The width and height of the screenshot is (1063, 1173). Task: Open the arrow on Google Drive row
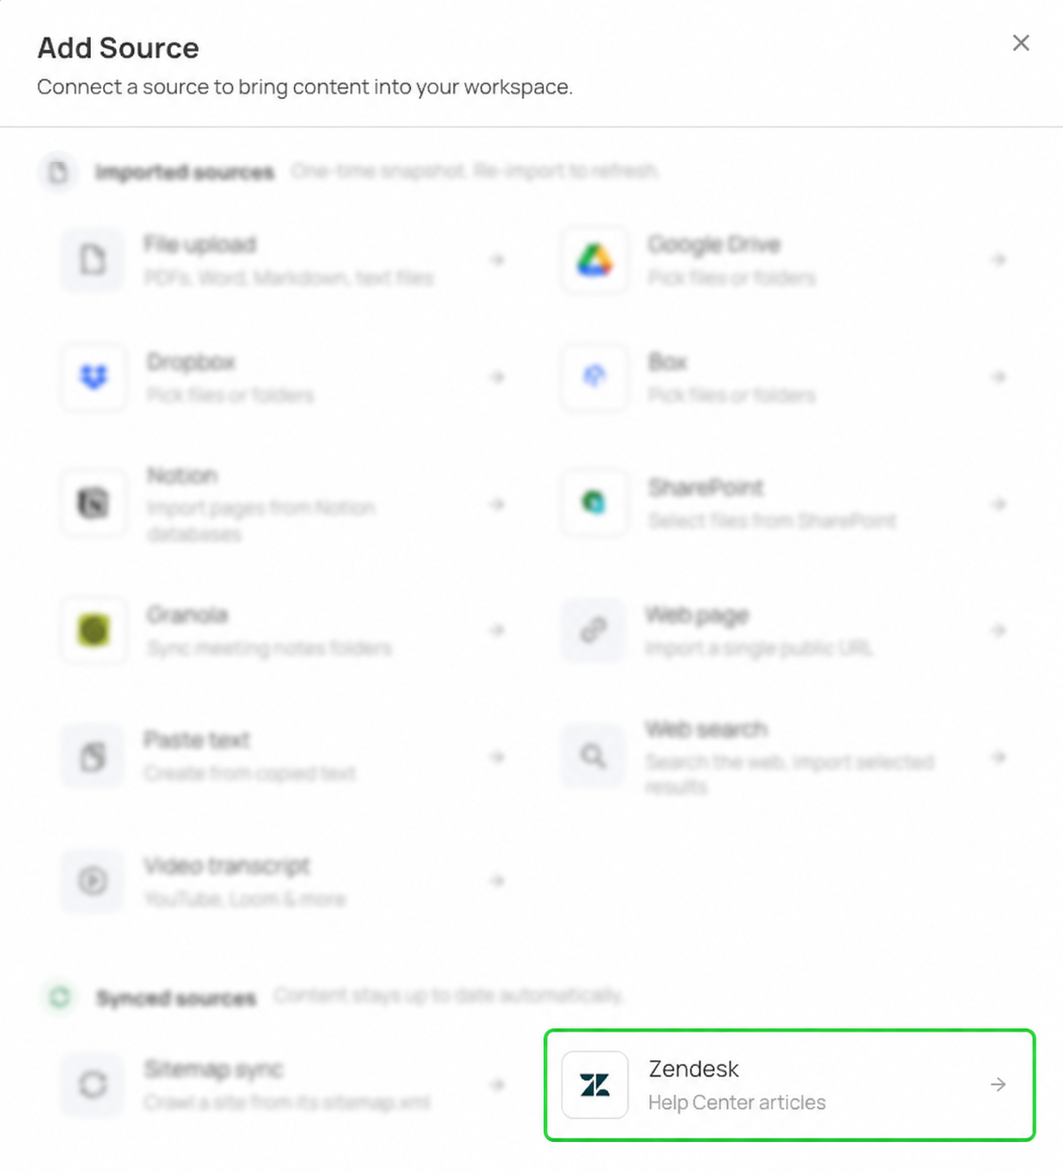(998, 260)
